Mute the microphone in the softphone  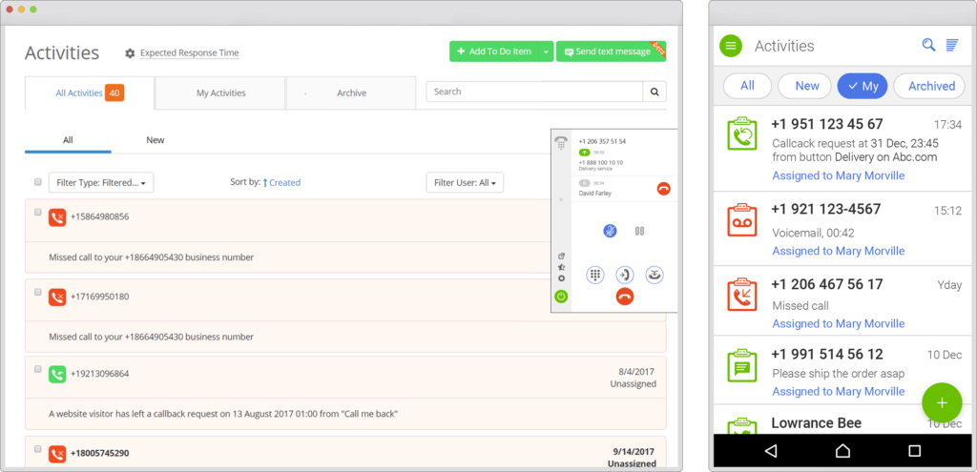610,231
